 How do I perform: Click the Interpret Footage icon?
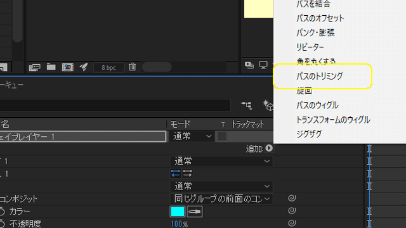(x=34, y=67)
